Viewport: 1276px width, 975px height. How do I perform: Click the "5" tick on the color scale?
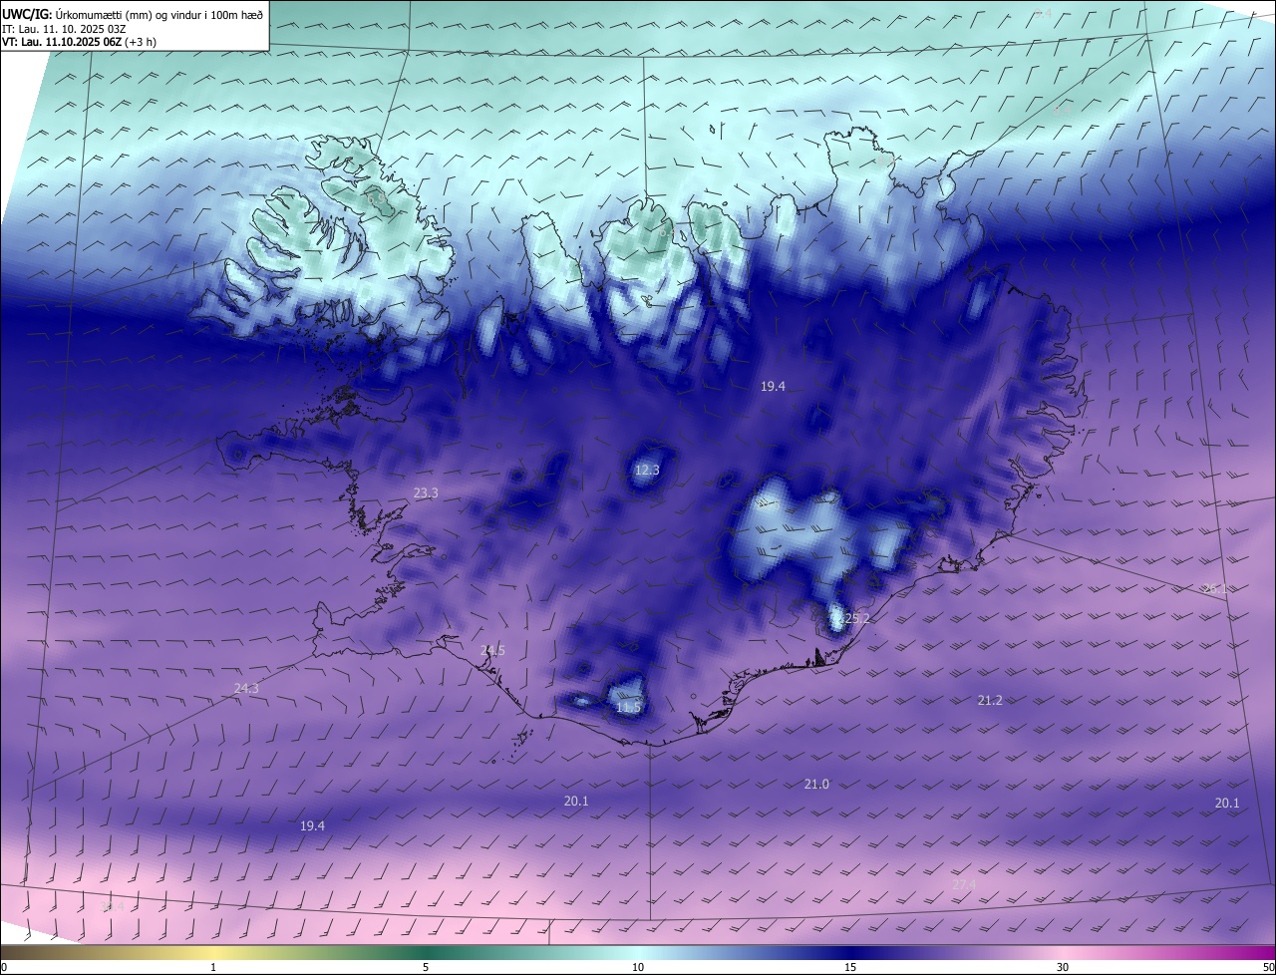coord(426,967)
